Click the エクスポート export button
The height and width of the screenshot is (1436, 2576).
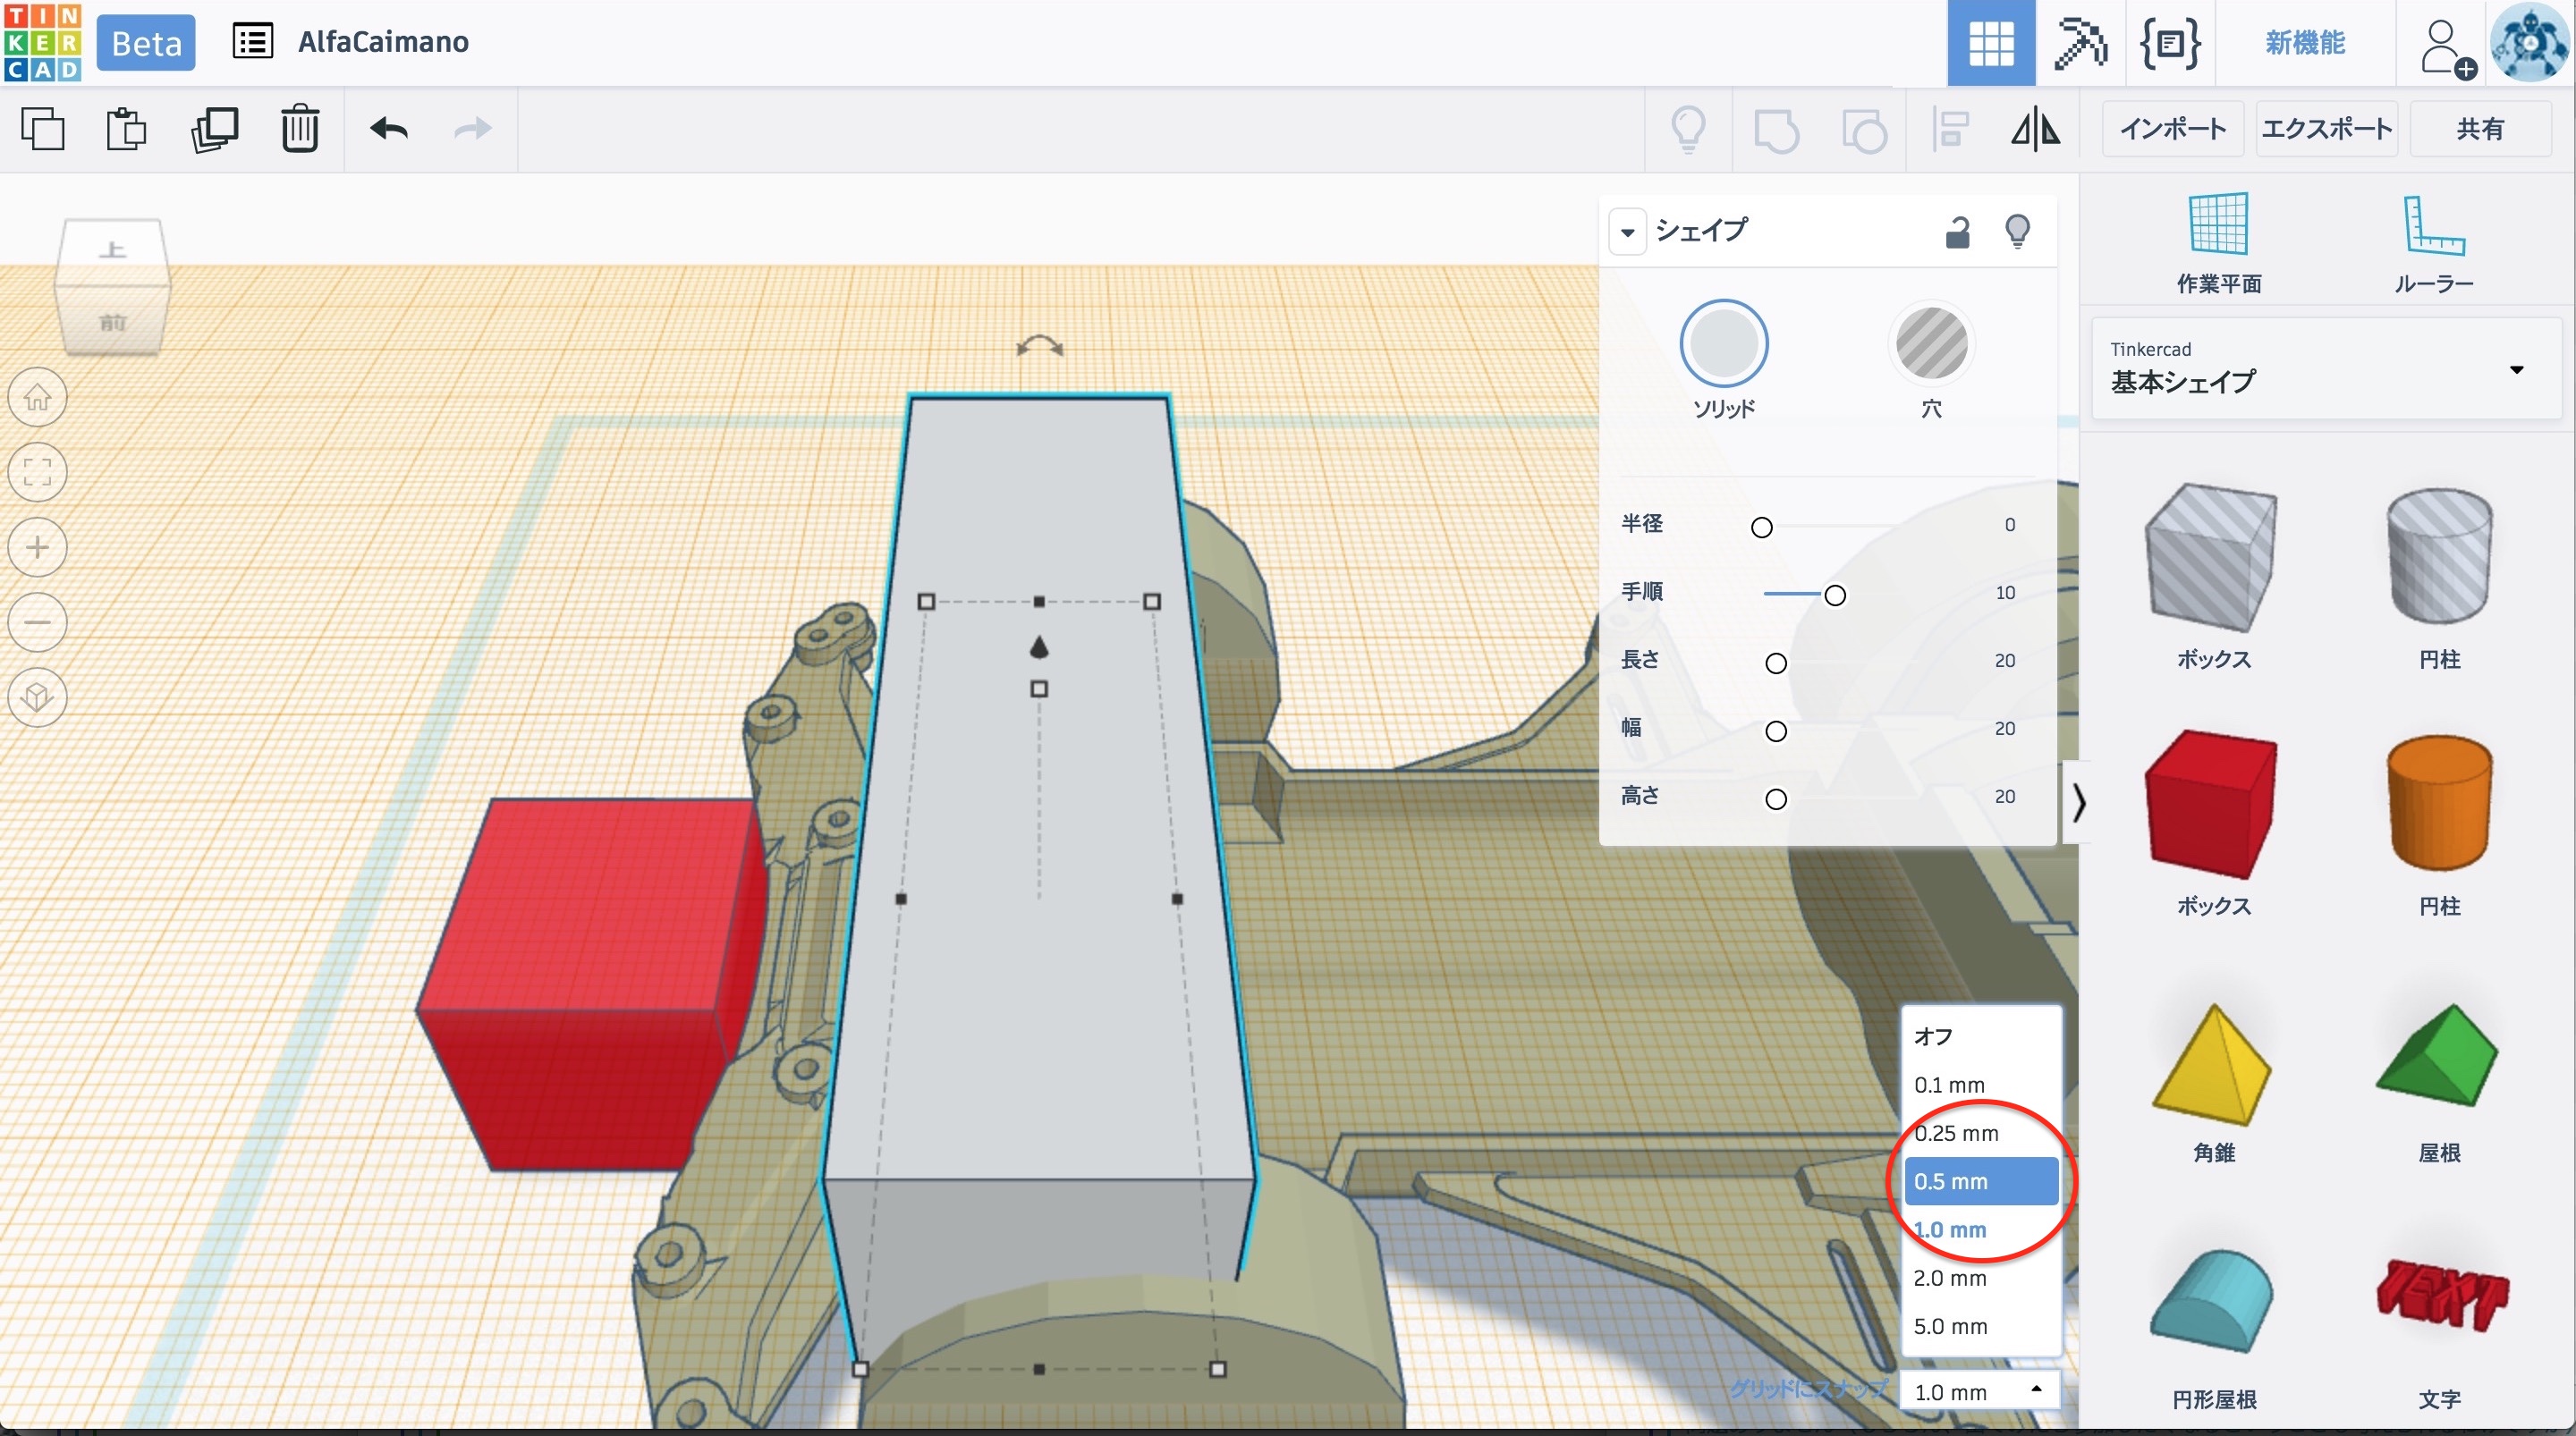[2326, 129]
